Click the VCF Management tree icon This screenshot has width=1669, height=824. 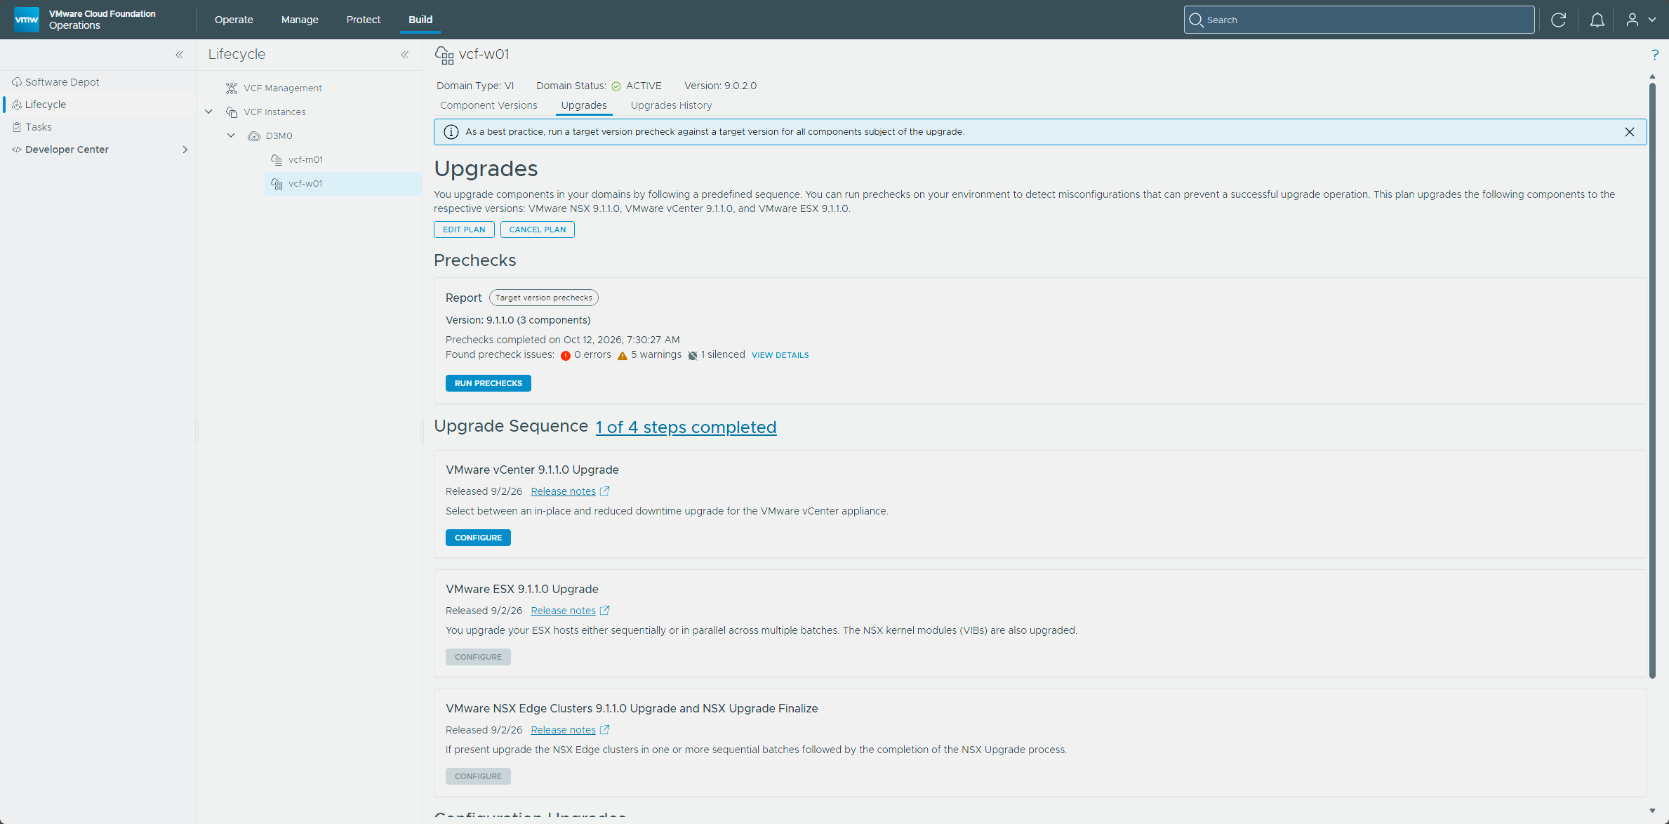click(x=232, y=88)
